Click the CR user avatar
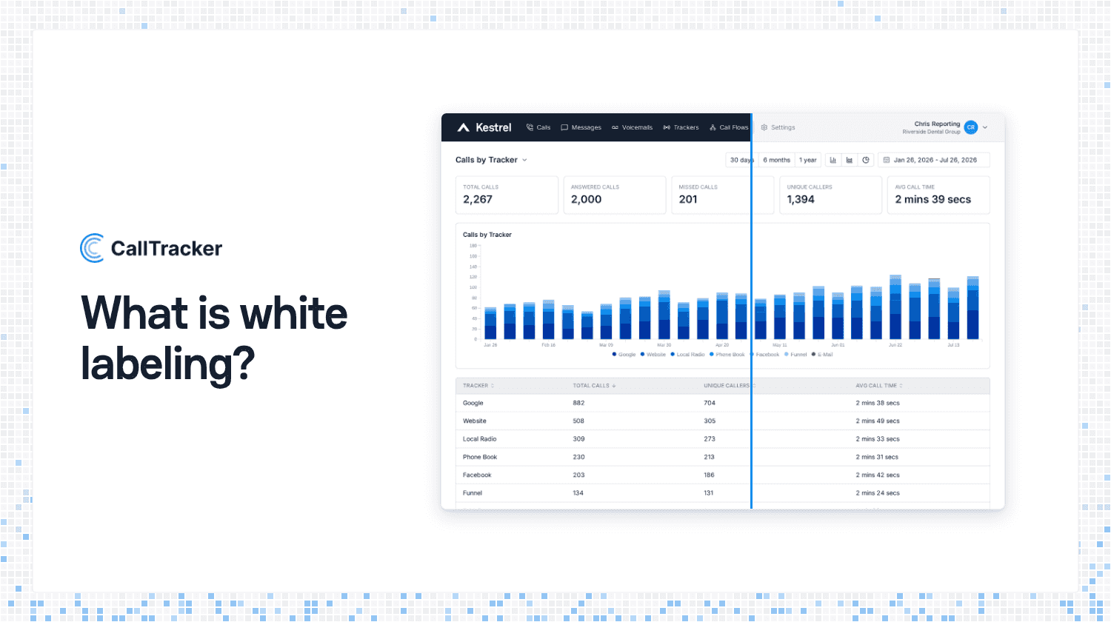Screen dimensions: 1111x622 point(971,127)
